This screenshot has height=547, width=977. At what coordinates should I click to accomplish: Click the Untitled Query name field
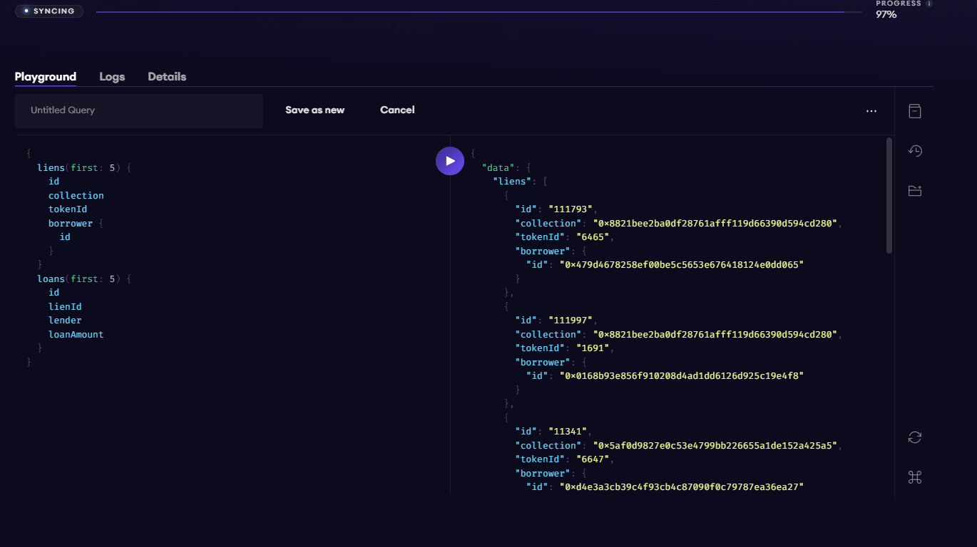point(139,111)
